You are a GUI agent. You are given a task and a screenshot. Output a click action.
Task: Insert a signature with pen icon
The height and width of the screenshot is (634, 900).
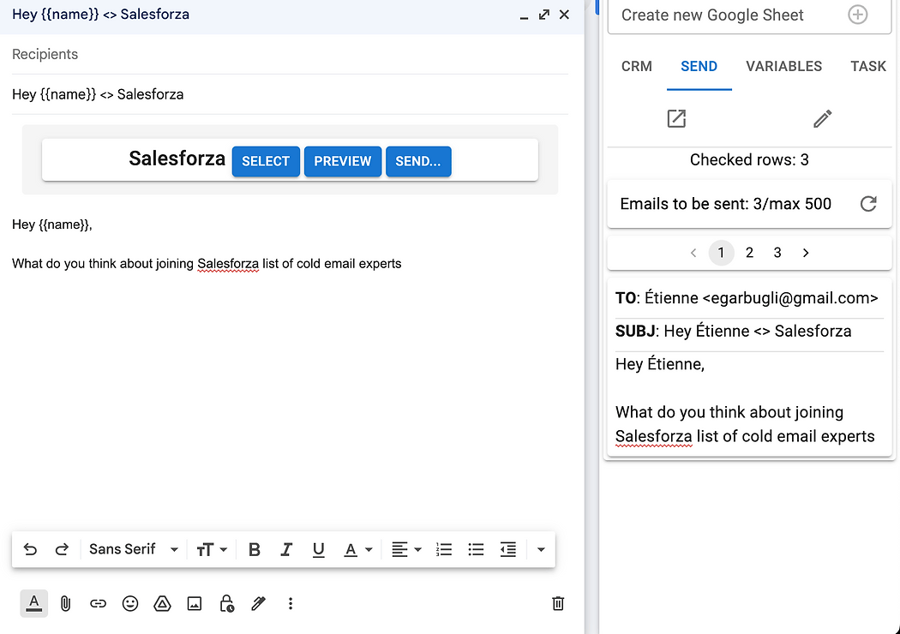[x=258, y=604]
